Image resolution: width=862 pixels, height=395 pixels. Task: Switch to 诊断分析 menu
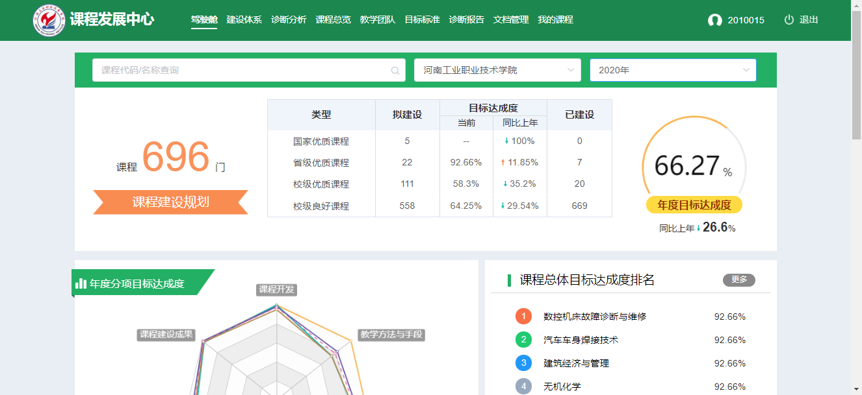pyautogui.click(x=289, y=19)
